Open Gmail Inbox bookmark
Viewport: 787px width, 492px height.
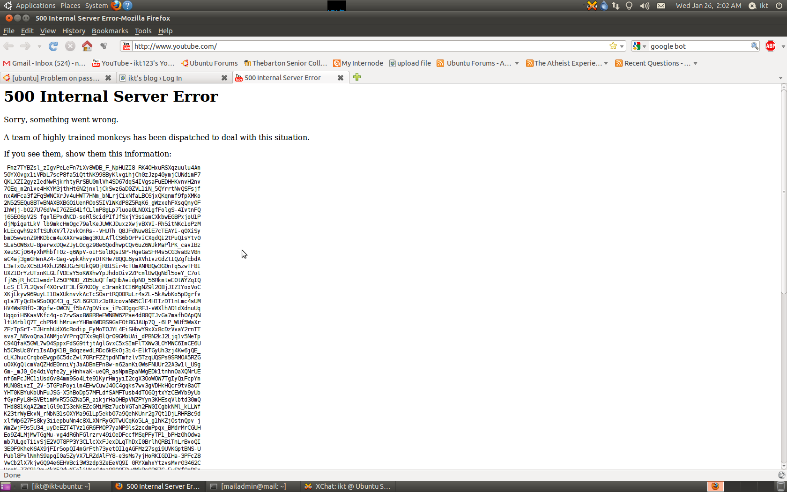45,63
